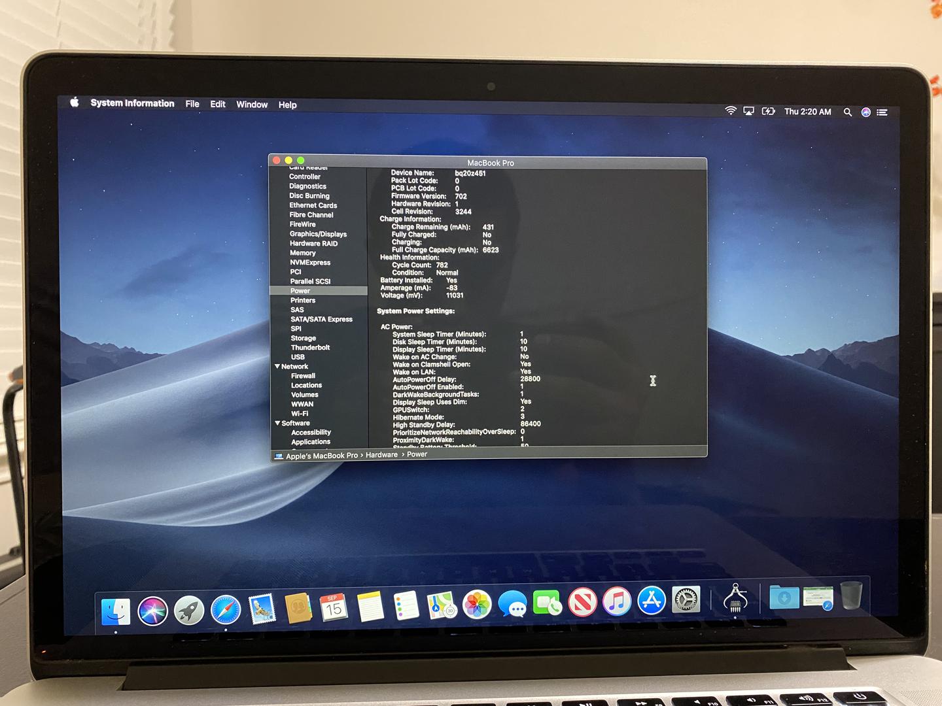Click the Thu 2:20 AM clock
The image size is (942, 706).
808,112
